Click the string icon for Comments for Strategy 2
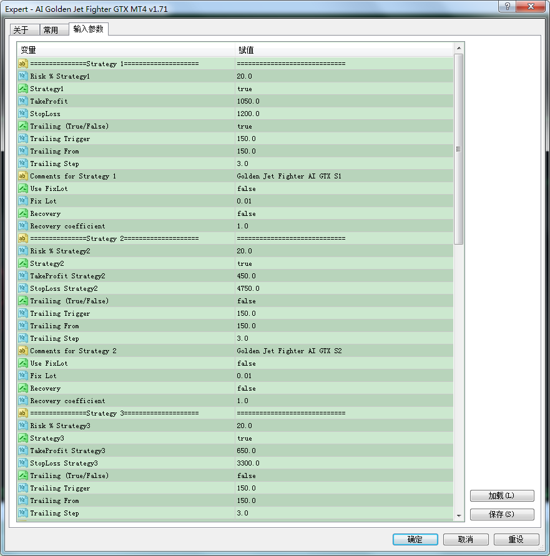This screenshot has height=556, width=550. (23, 351)
